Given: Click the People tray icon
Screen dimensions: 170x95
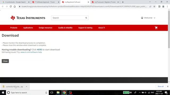Looking at the screenshot, I should click(135, 93).
